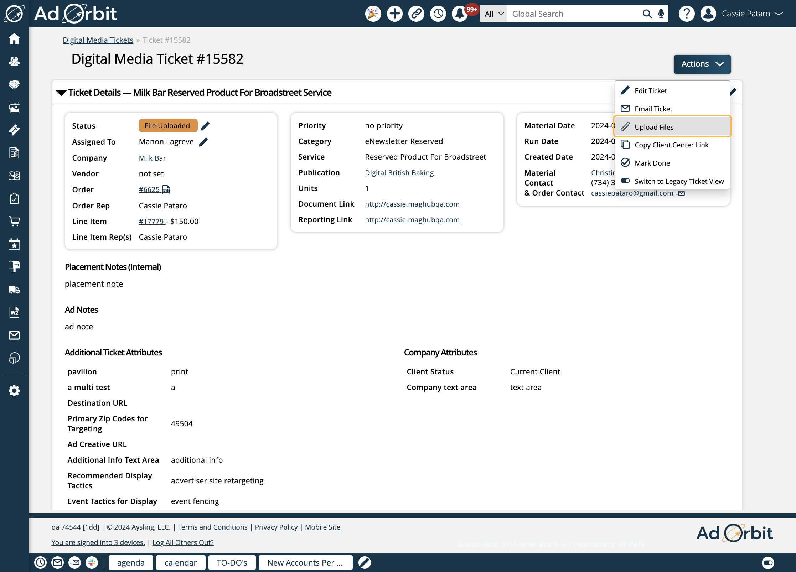Open the ticket icon in sidebar
The height and width of the screenshot is (572, 796).
(14, 130)
